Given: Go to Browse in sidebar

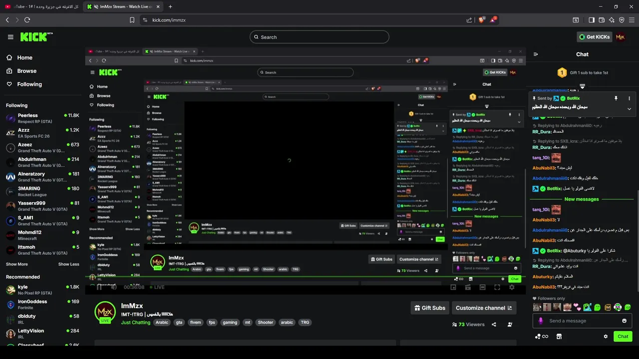Looking at the screenshot, I should pyautogui.click(x=26, y=71).
